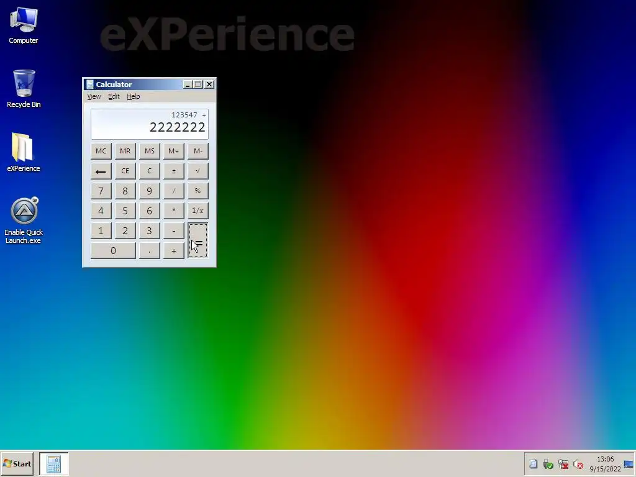Screen dimensions: 636x477
Task: Click the minus subtraction button
Action: (174, 230)
